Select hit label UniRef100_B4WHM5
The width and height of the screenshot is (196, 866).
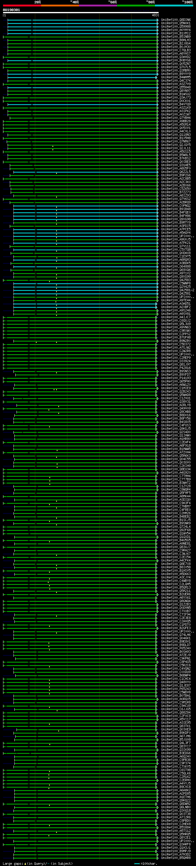176,77
